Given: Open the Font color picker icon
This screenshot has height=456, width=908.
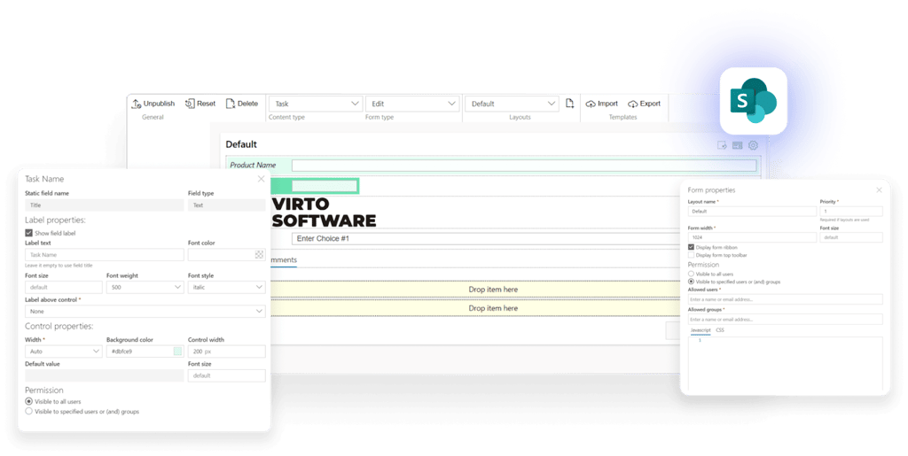Looking at the screenshot, I should click(x=259, y=254).
